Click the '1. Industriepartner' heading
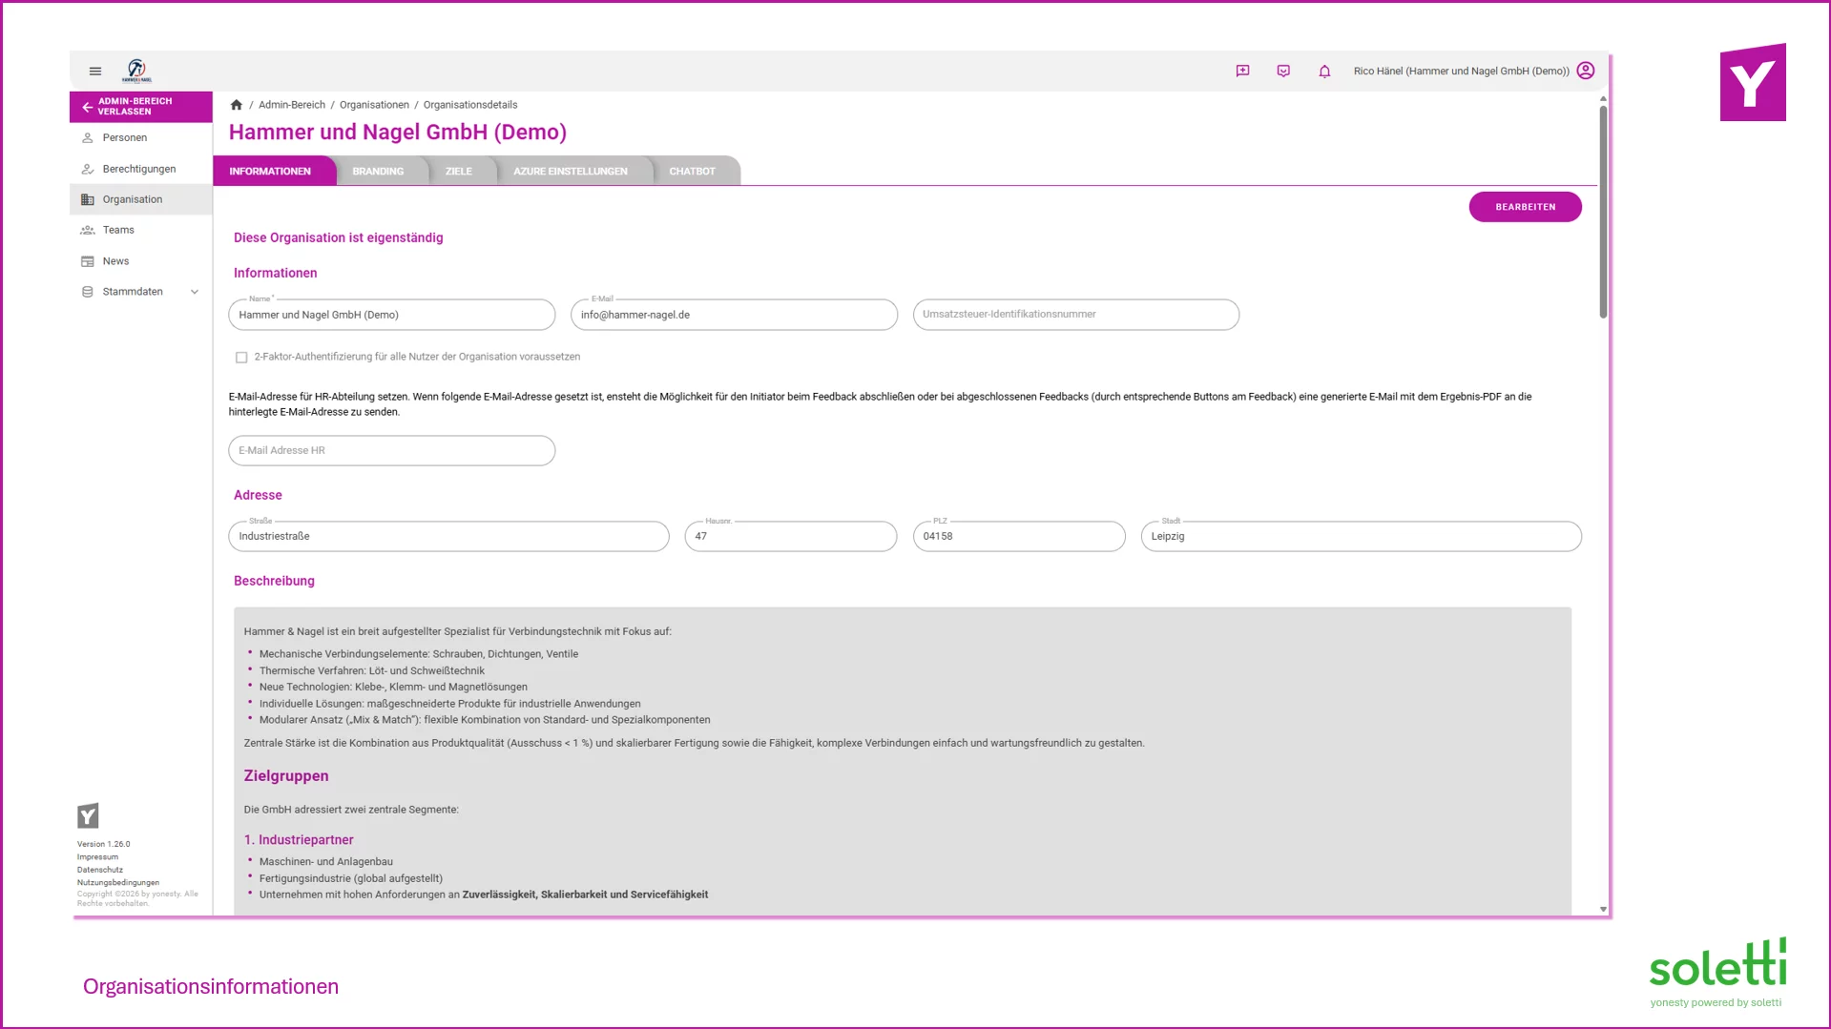This screenshot has height=1029, width=1831. [299, 840]
